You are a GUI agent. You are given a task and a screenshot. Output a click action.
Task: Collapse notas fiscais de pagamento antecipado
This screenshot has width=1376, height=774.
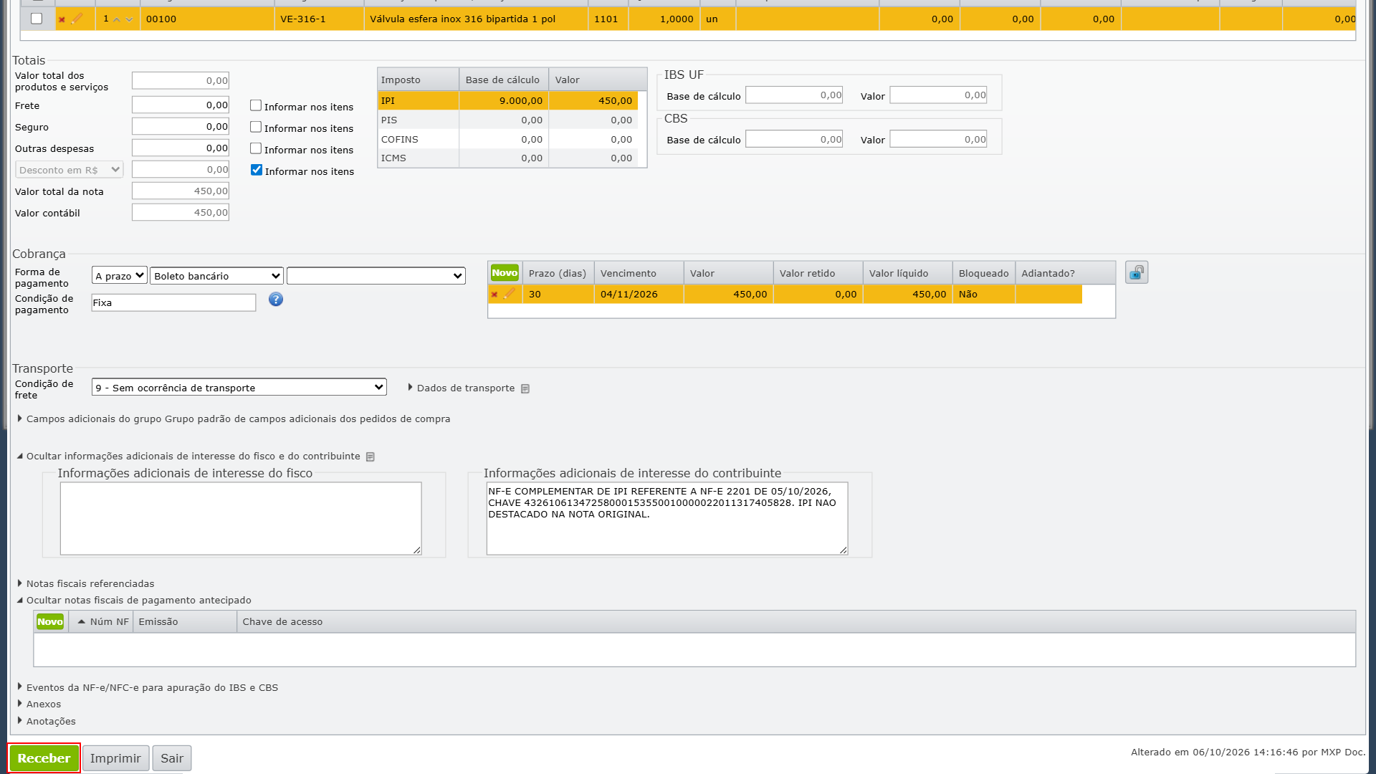(134, 600)
